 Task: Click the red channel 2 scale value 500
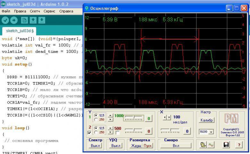118,128
